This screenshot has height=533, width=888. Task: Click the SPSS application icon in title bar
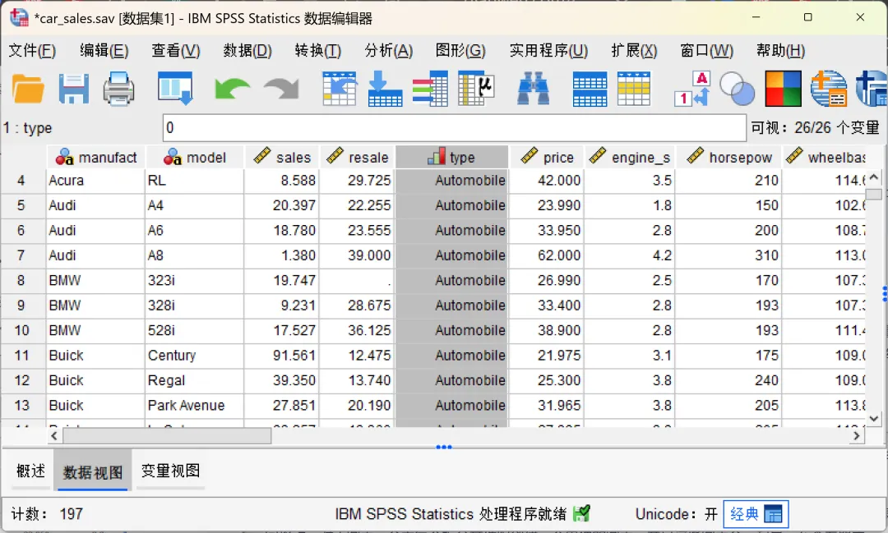click(x=19, y=17)
